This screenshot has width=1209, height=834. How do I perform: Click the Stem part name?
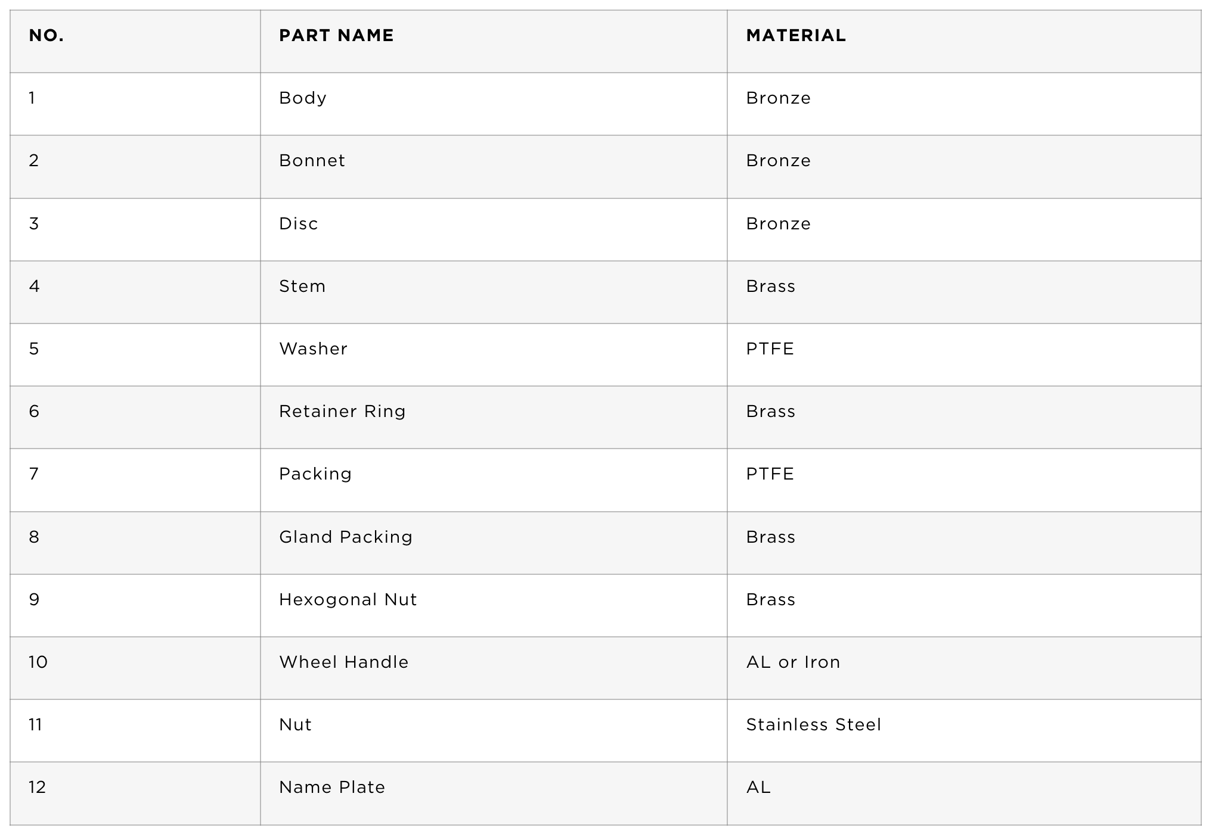click(302, 287)
